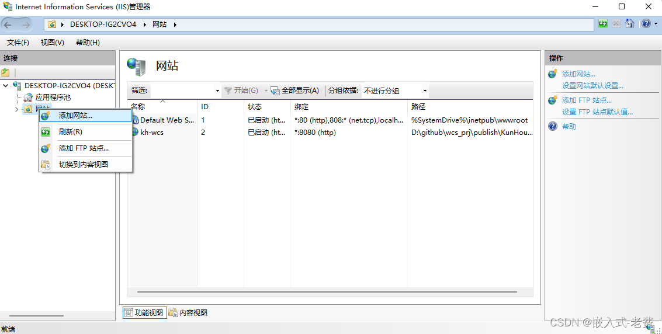Viewport: 662px width, 334px height.
Task: Click the stop loading icon
Action: point(616,23)
